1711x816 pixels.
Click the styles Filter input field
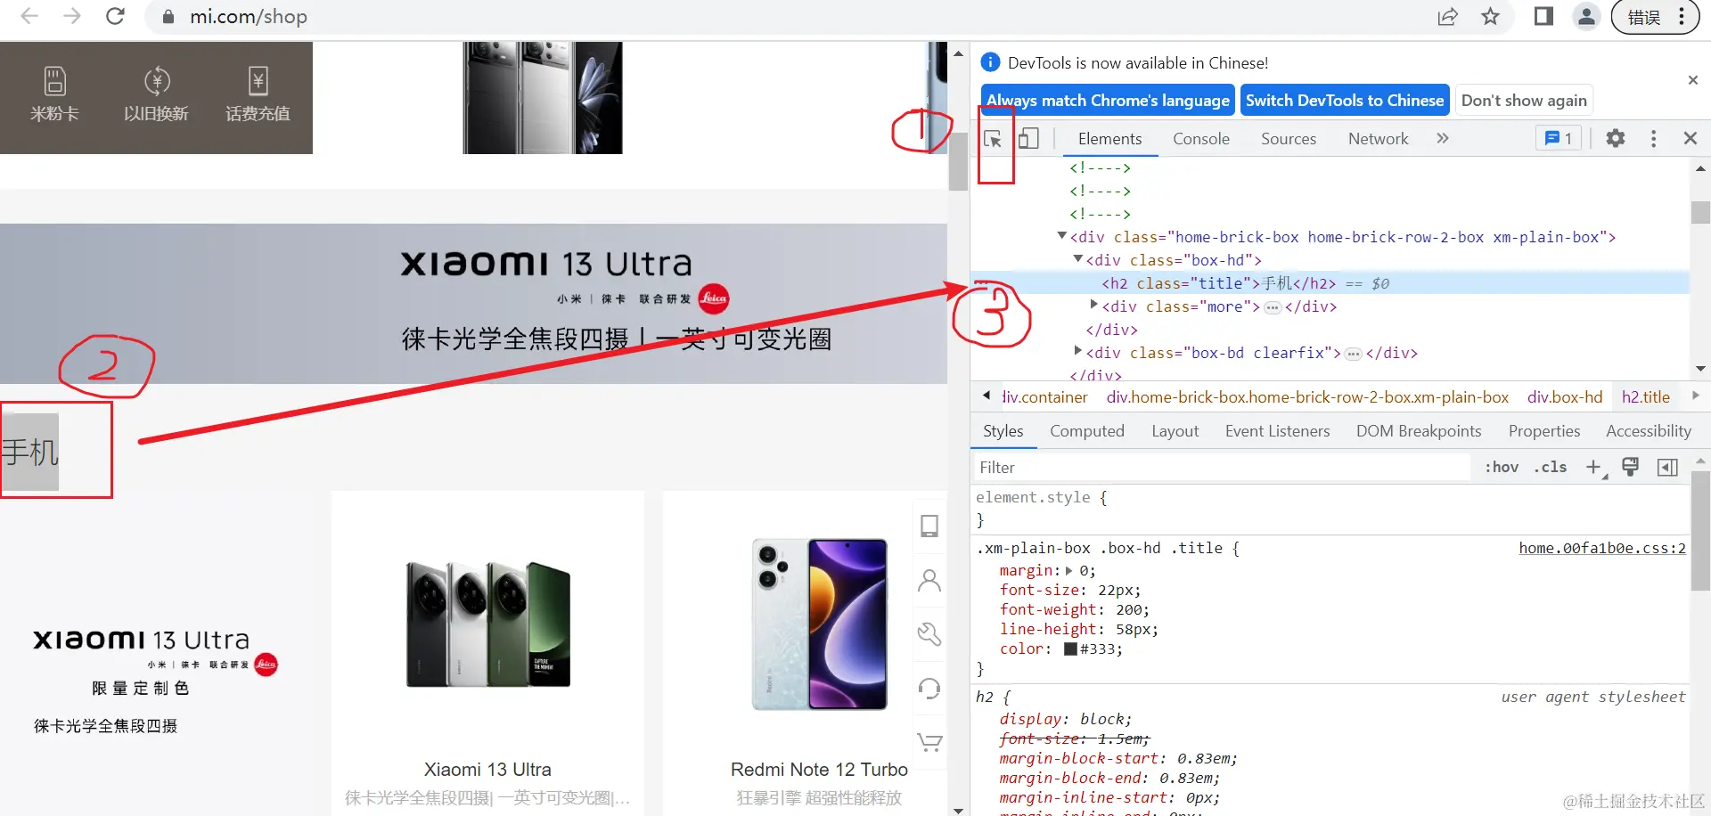(x=1221, y=468)
